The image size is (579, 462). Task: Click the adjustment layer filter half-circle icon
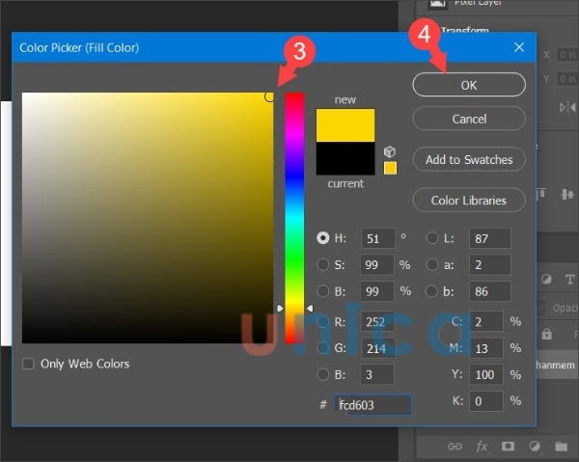(546, 279)
